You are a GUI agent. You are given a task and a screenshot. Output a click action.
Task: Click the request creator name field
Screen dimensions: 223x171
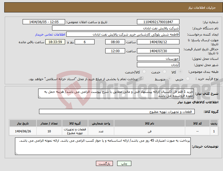tap(123, 34)
